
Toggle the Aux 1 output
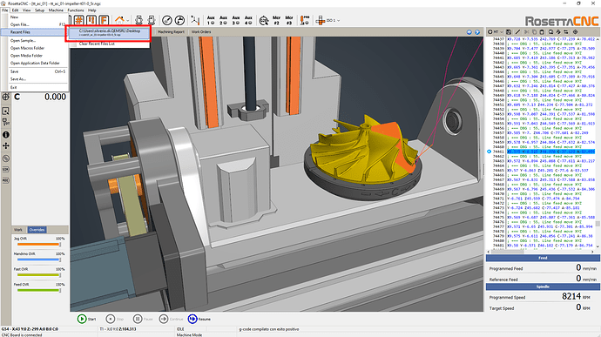click(x=211, y=20)
